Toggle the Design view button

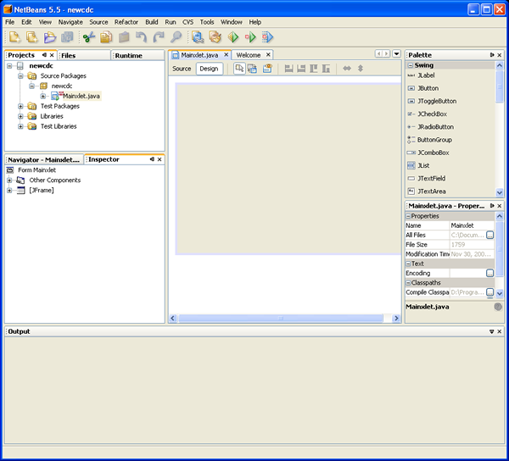pyautogui.click(x=209, y=69)
